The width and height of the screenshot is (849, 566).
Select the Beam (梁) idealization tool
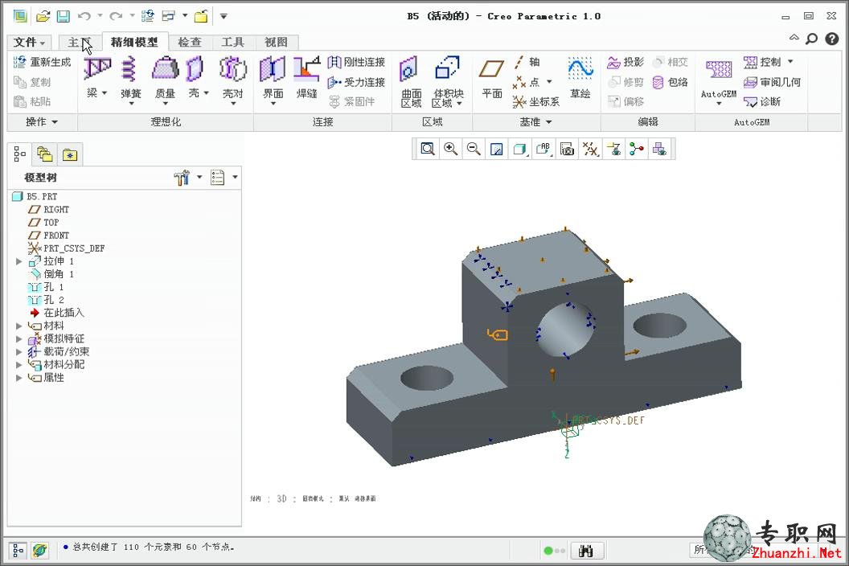point(97,69)
